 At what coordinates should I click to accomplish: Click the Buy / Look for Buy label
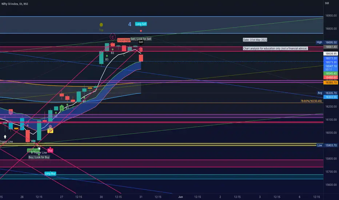(39, 157)
